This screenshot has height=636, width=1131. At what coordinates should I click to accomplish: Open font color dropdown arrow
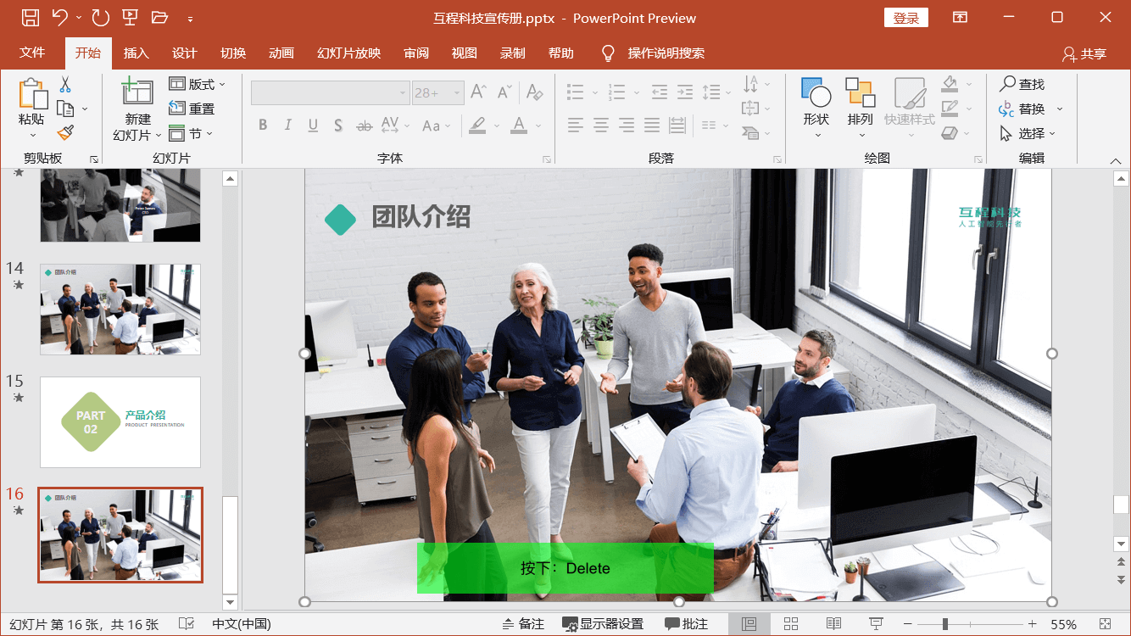(x=538, y=126)
